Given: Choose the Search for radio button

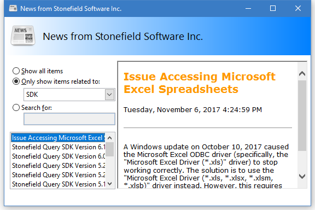Looking at the screenshot, I should click(16, 108).
